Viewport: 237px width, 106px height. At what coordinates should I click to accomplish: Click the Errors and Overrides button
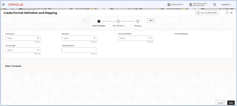pos(207,13)
